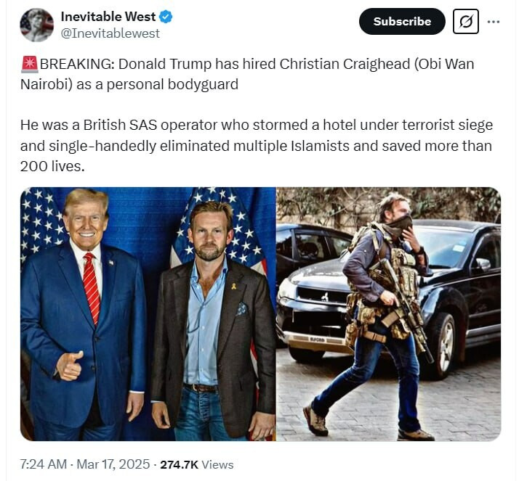Subscribe to Inevitable West
The image size is (519, 481).
[402, 22]
